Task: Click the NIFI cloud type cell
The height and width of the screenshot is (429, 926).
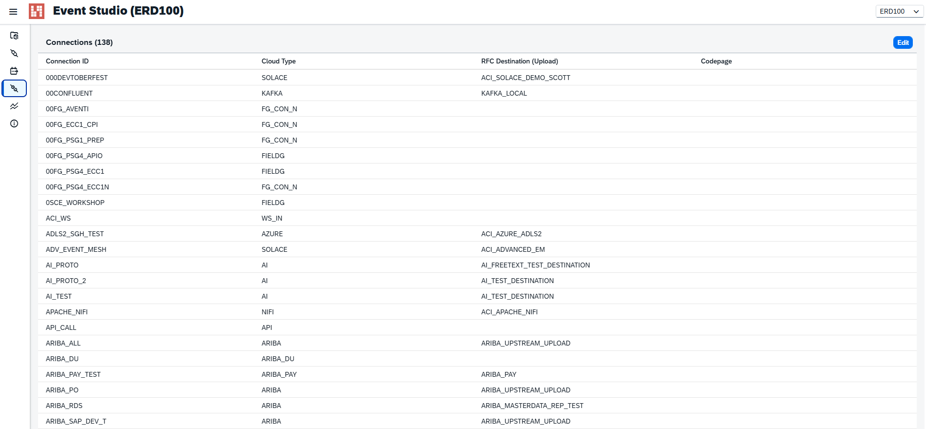Action: coord(268,312)
